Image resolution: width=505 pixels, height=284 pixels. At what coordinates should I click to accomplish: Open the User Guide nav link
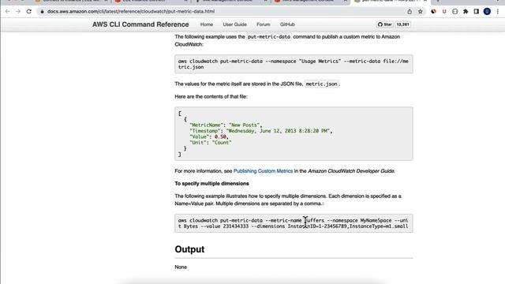coord(234,24)
